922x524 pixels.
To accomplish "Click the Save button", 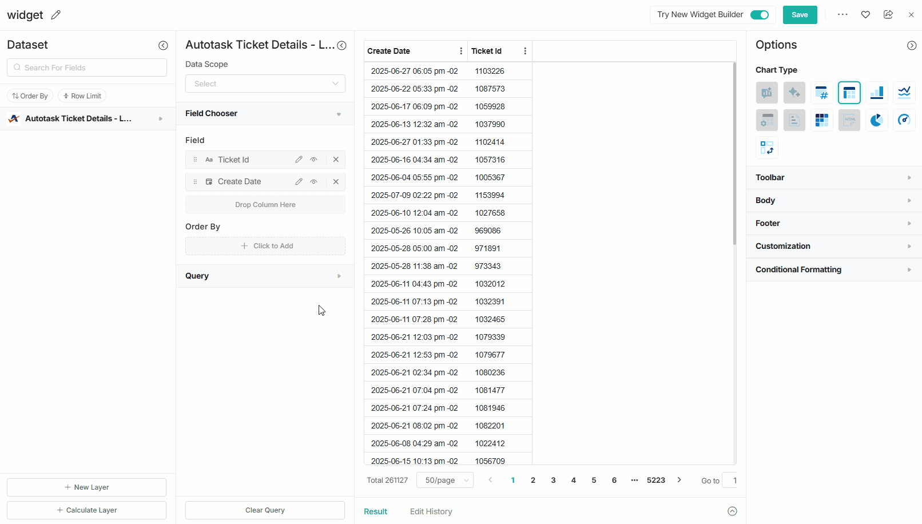I will point(800,15).
